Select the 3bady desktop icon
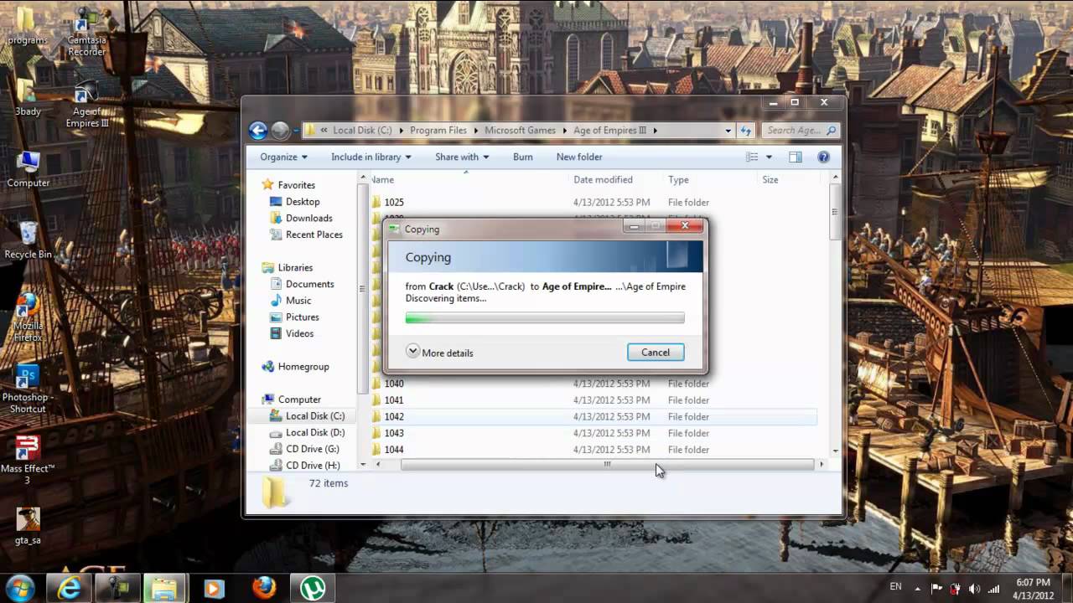Viewport: 1073px width, 603px height. point(28,97)
